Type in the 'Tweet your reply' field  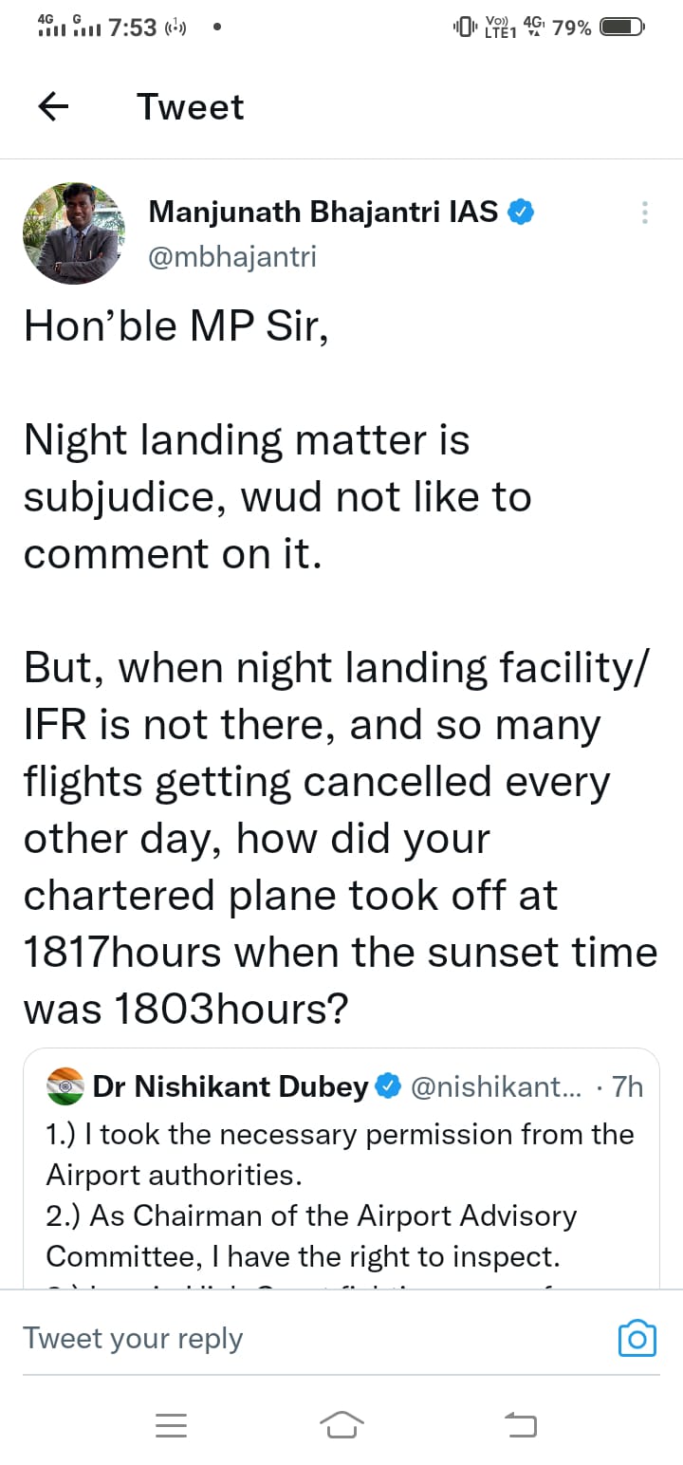tap(285, 1338)
